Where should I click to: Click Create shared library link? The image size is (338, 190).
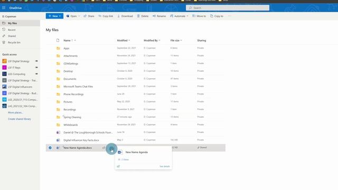(20, 119)
